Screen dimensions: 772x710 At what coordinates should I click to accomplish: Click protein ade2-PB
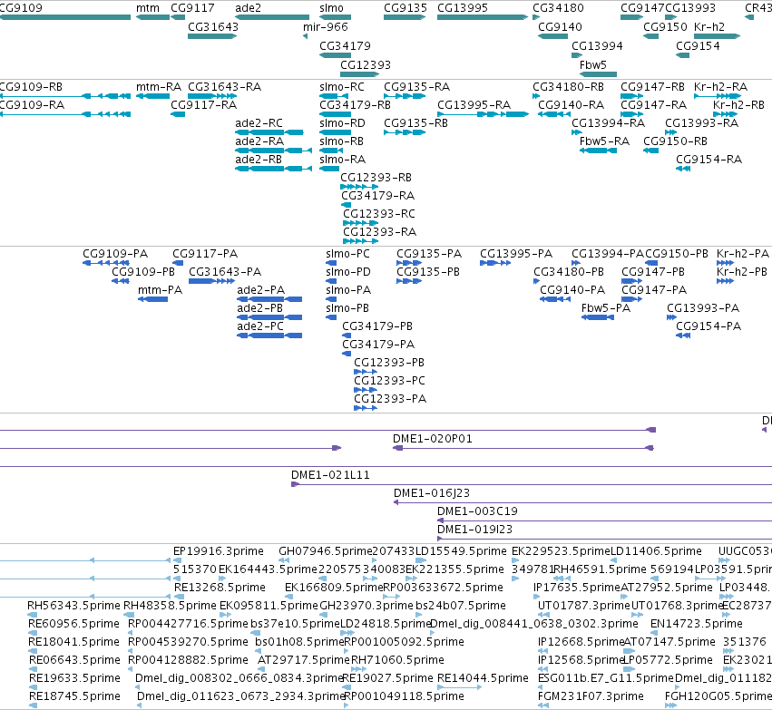[x=269, y=317]
